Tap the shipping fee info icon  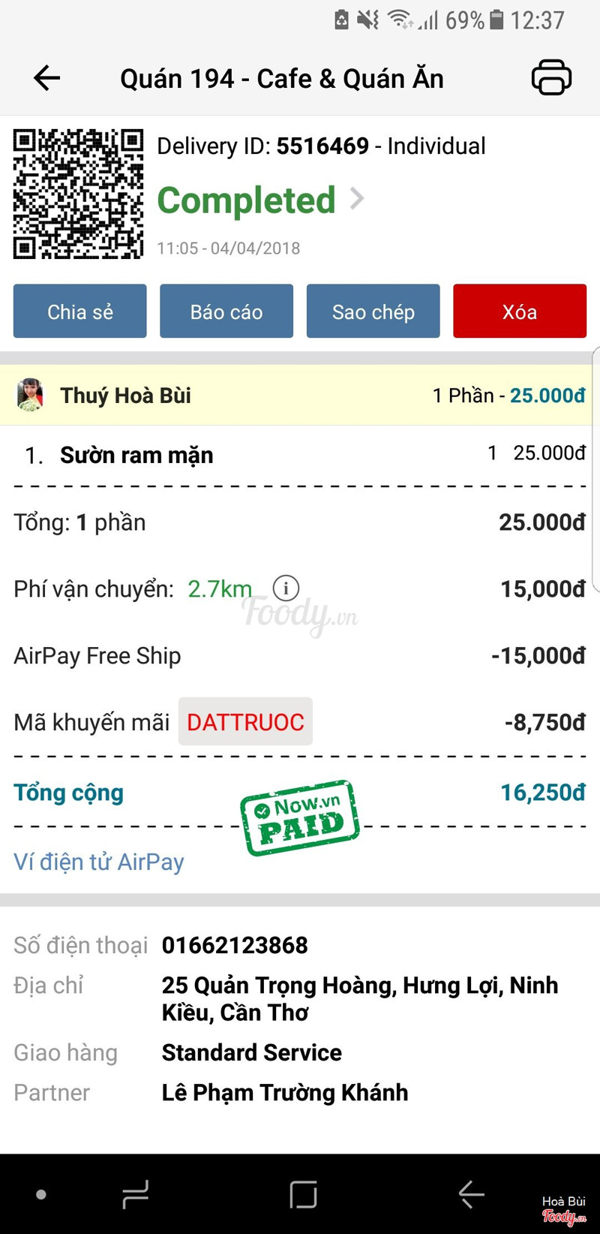point(286,588)
